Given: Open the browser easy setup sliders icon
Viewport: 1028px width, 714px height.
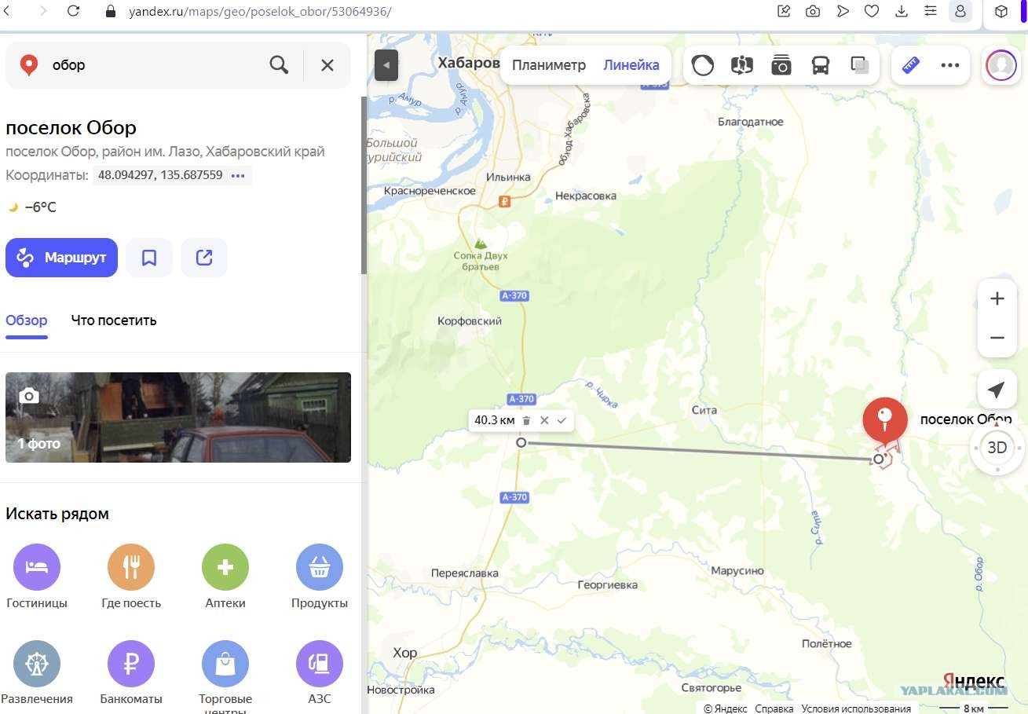Looking at the screenshot, I should click(x=931, y=11).
